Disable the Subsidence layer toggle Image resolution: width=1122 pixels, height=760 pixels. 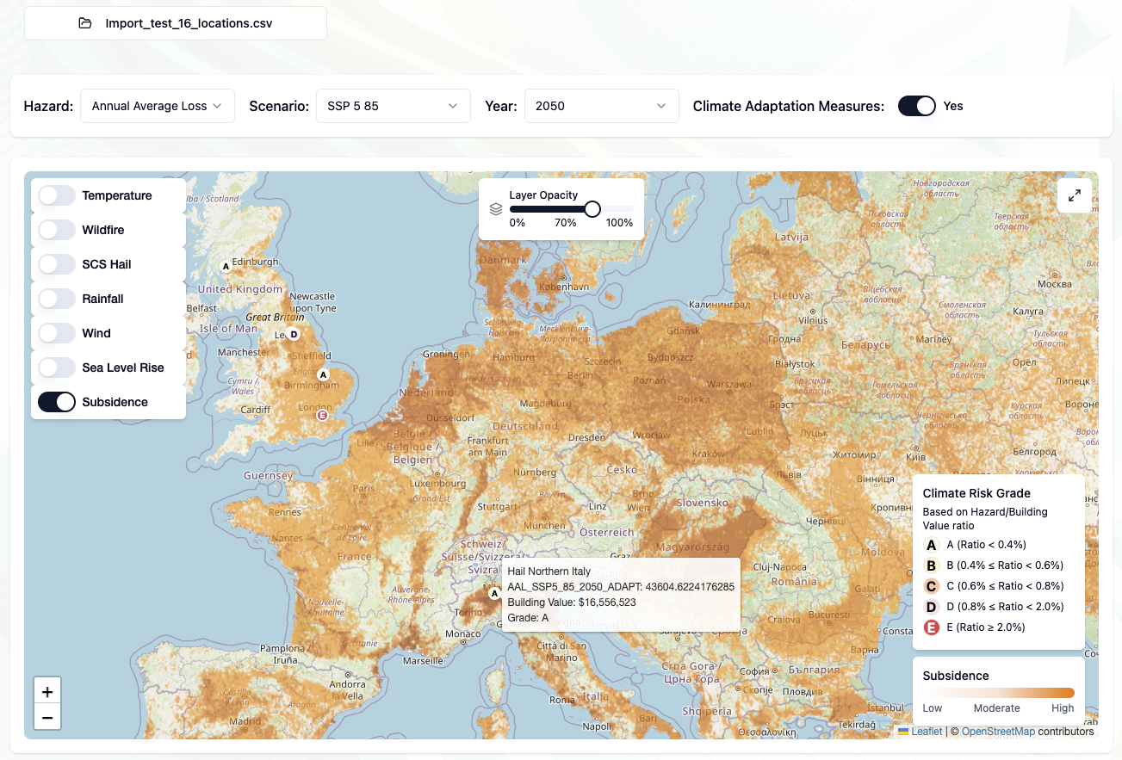(x=57, y=402)
